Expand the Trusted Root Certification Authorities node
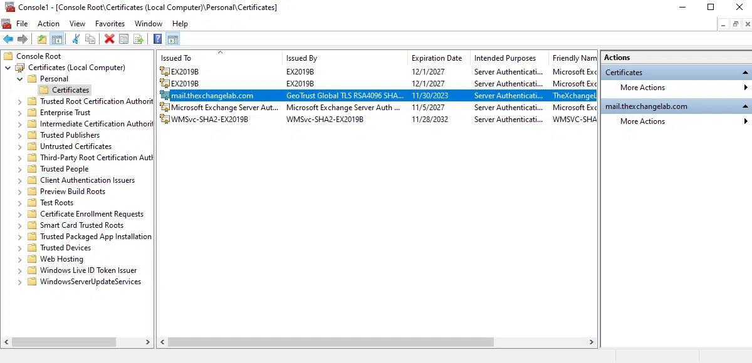 coord(20,101)
